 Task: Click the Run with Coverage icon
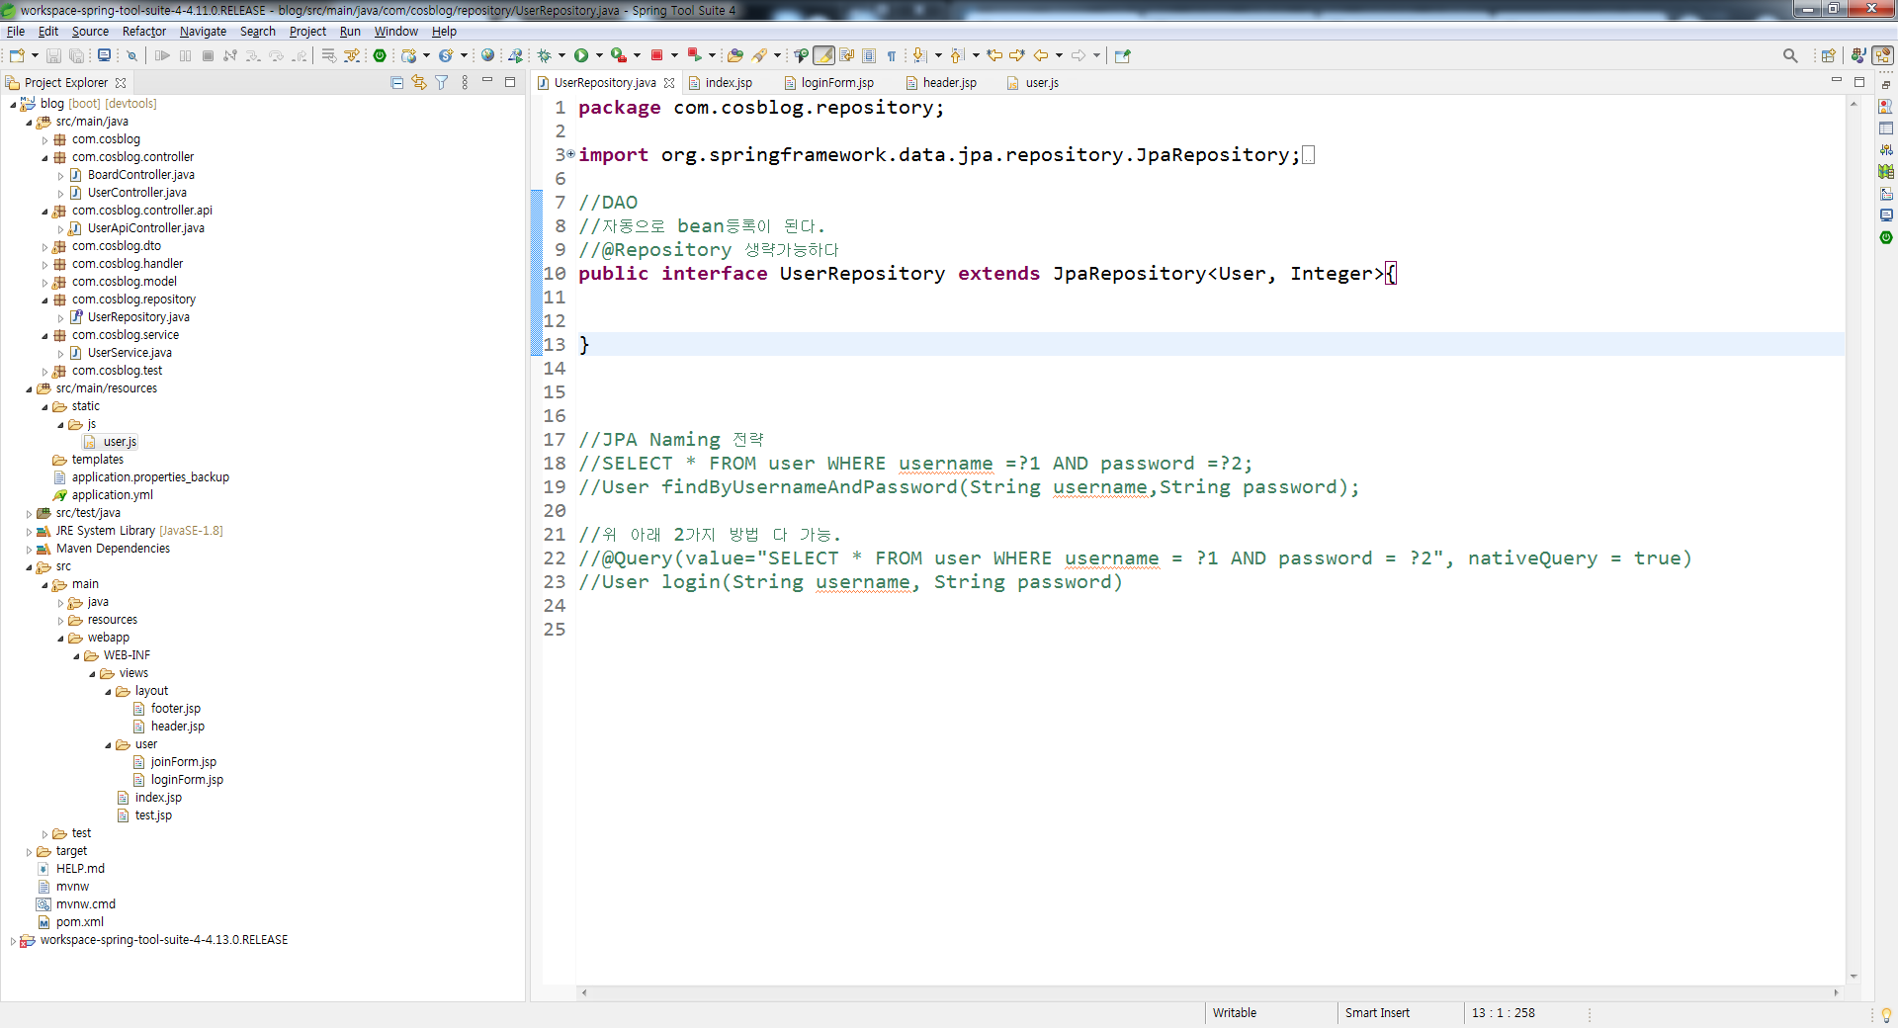[x=619, y=56]
